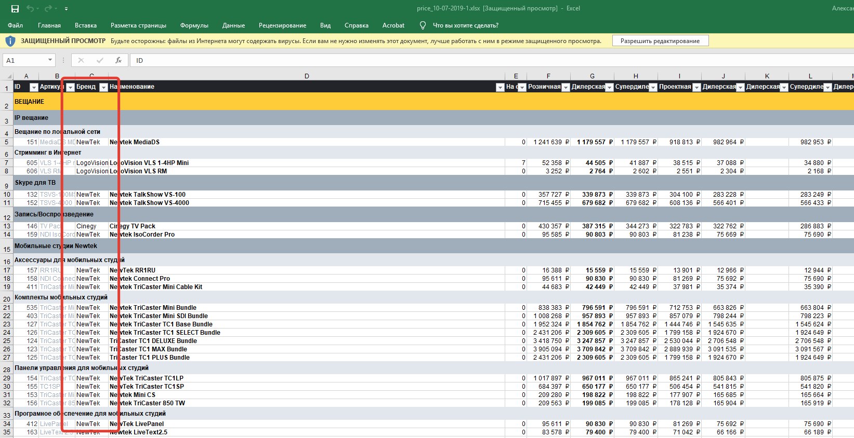This screenshot has height=438, width=854.
Task: Click the Select All corner triangle
Action: [9, 76]
